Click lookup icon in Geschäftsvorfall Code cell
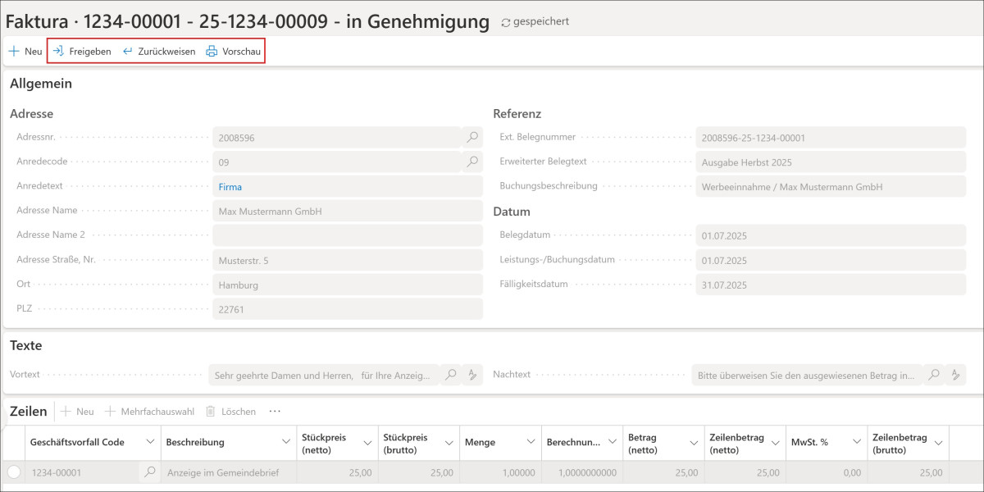 point(149,472)
